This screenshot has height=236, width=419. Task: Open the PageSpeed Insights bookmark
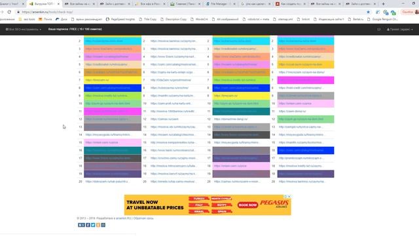click(120, 19)
